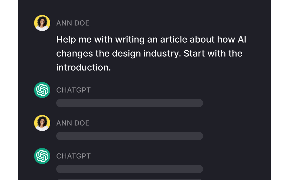Open the placeholder reply under the last CHATGPT label

(130, 169)
